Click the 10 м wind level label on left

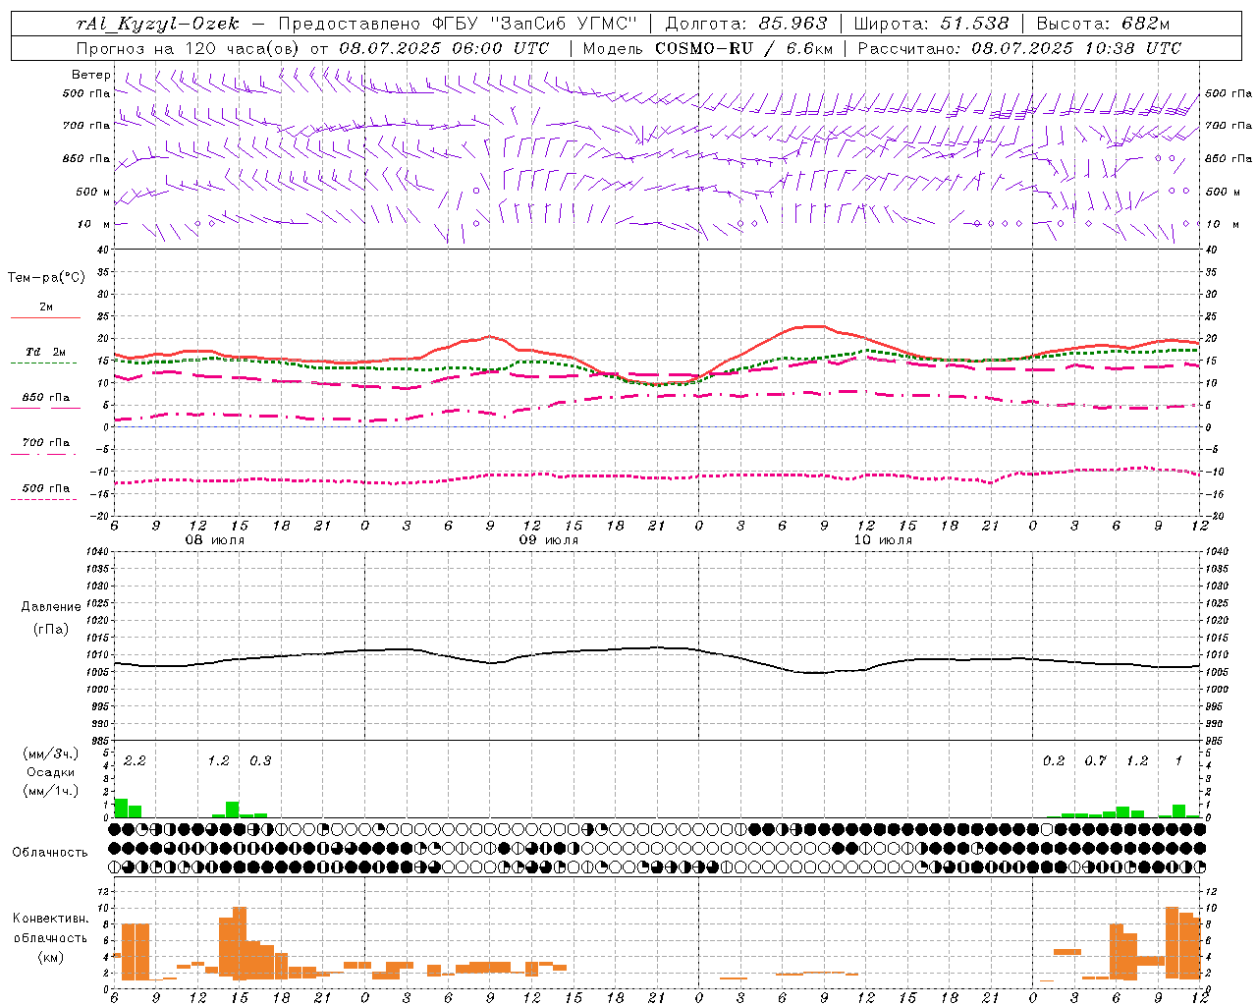[93, 224]
